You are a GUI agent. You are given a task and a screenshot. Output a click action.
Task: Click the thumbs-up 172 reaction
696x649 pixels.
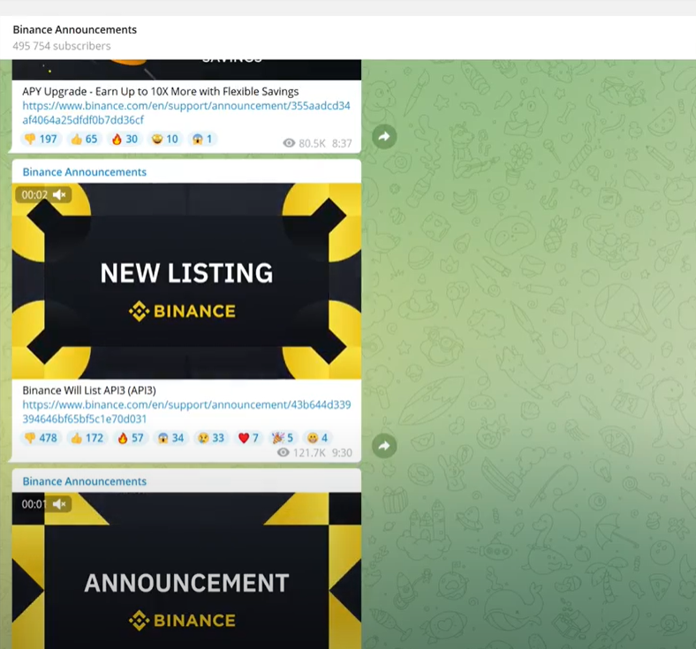[x=87, y=438]
